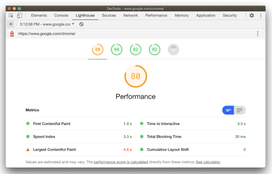Switch to the Network tab
This screenshot has width=272, height=174.
[131, 15]
